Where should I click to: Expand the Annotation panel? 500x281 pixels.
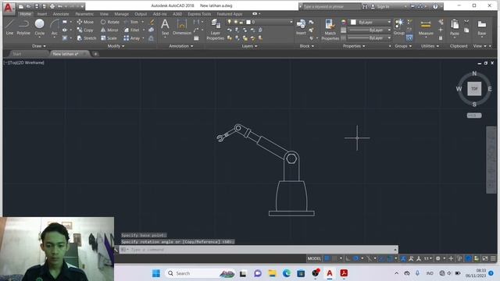pyautogui.click(x=180, y=46)
